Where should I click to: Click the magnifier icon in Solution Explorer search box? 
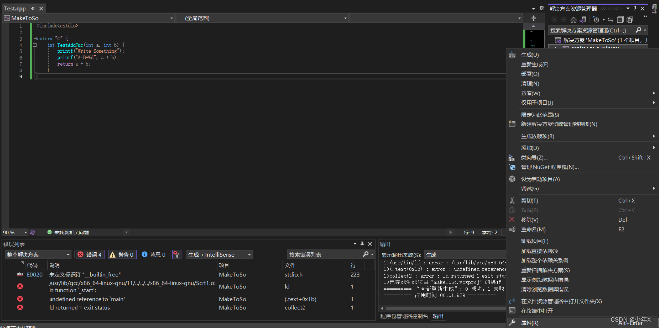(638, 30)
